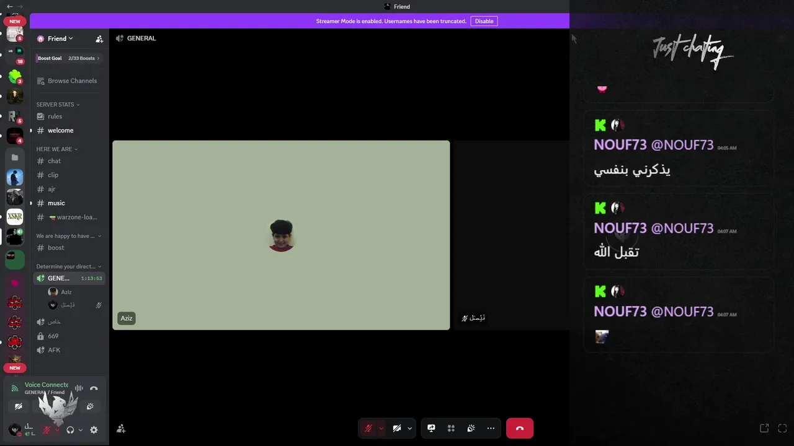
Task: Open the green clover server icon
Action: (15, 76)
